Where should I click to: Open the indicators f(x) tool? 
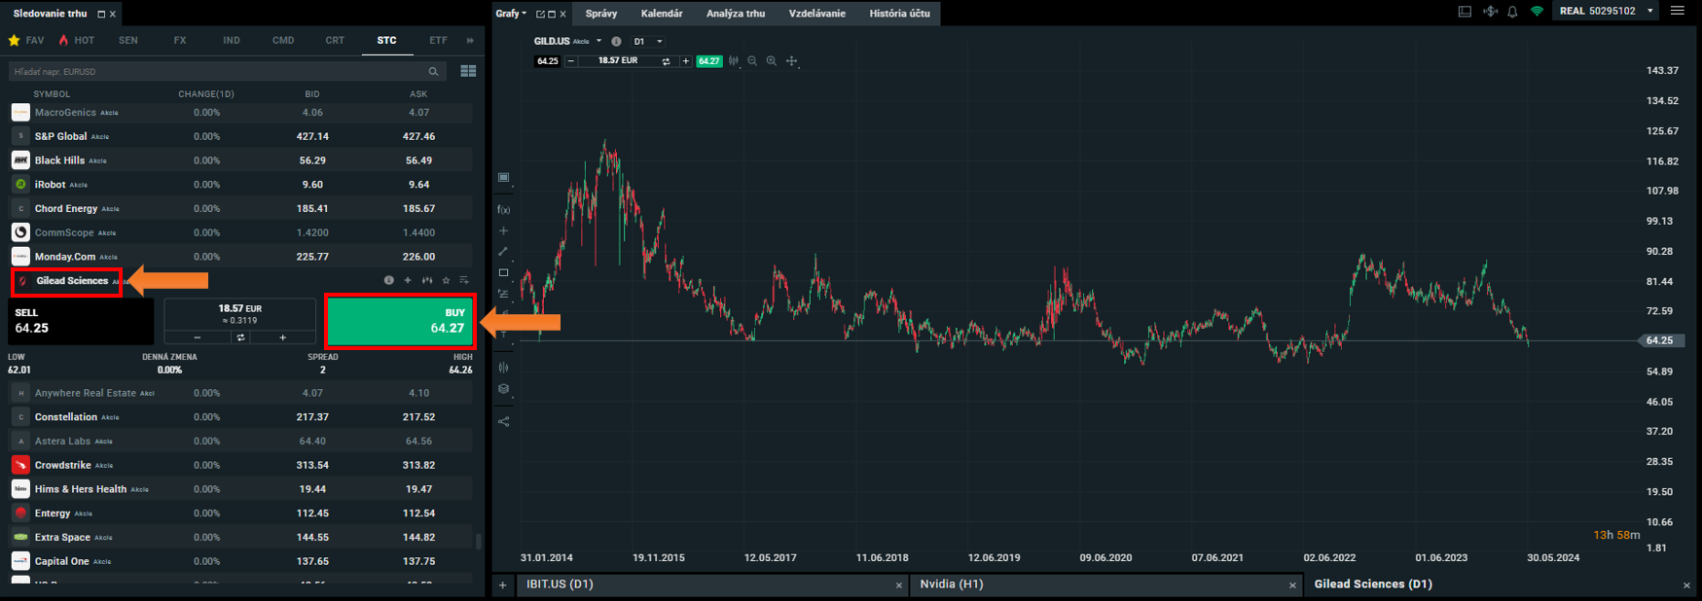pos(503,209)
